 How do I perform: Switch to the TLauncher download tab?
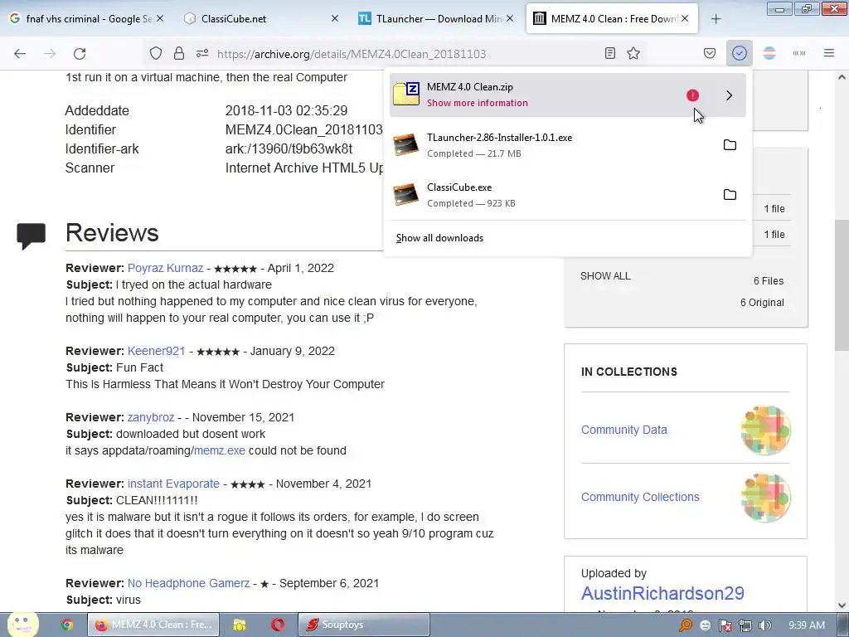pos(436,18)
